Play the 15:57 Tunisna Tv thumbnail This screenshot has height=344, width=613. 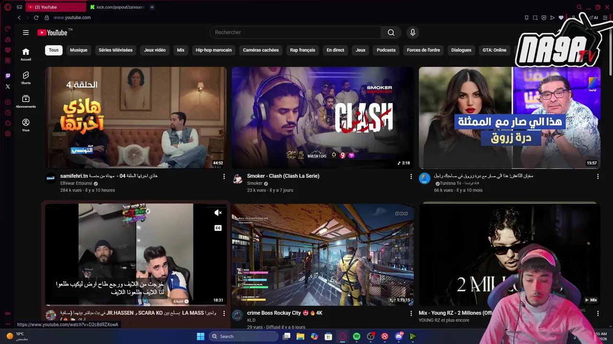[x=510, y=118]
